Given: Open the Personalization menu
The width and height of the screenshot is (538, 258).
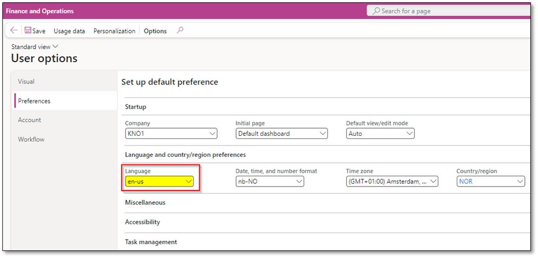Looking at the screenshot, I should tap(114, 31).
